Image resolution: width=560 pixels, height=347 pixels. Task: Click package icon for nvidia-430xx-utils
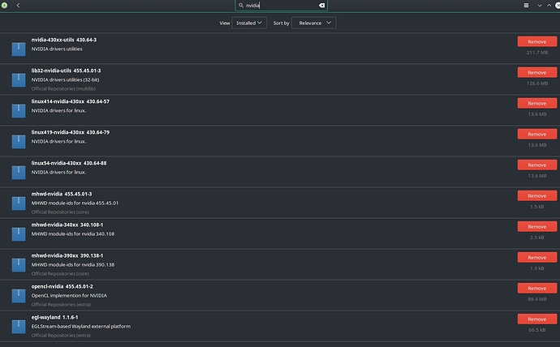19,49
